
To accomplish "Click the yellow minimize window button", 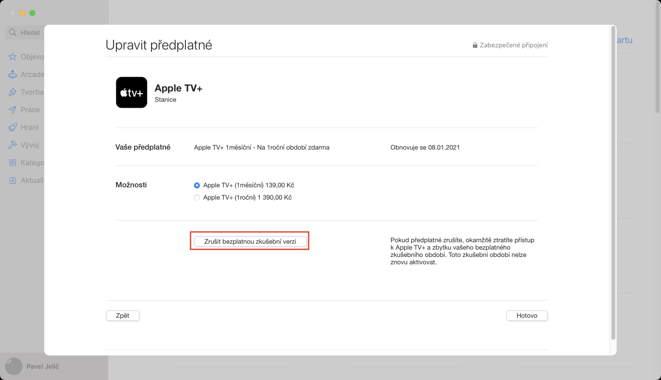I will pos(22,13).
